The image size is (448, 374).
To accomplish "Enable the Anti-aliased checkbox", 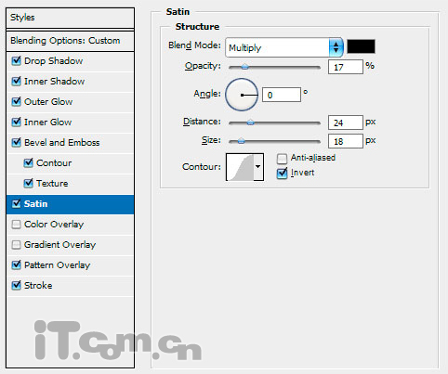I will click(282, 159).
